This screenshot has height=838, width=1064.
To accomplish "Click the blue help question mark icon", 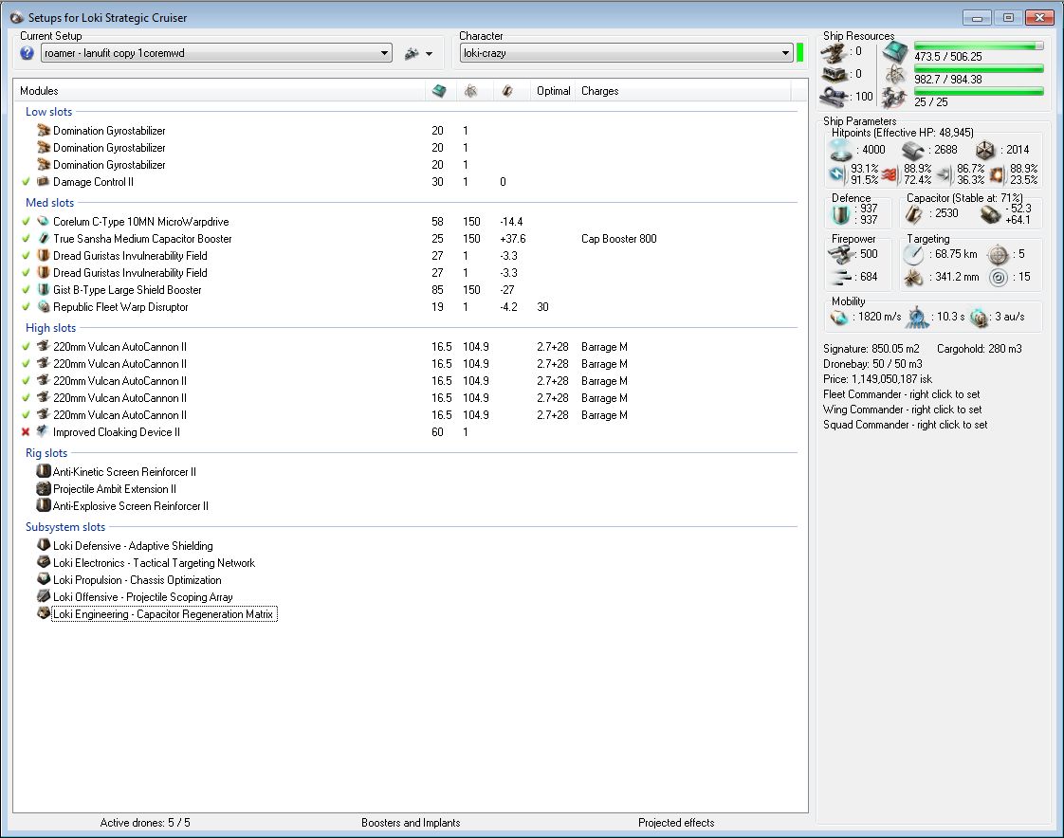I will 27,53.
